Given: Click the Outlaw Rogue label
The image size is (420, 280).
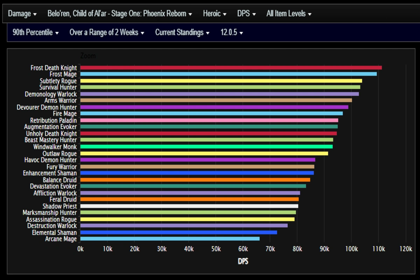Looking at the screenshot, I should tap(59, 154).
